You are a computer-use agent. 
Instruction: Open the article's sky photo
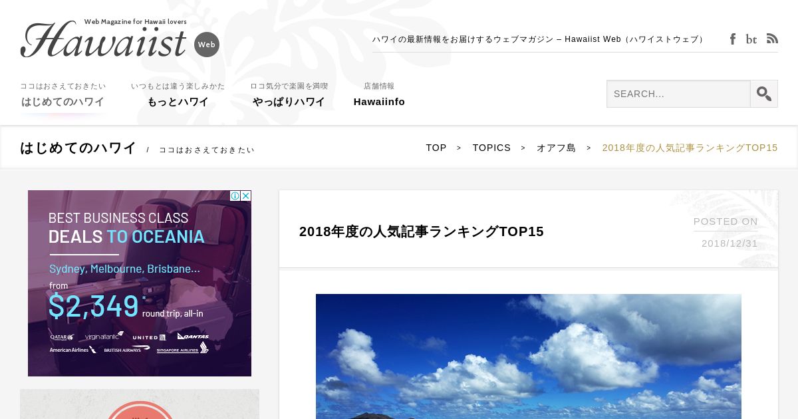pyautogui.click(x=529, y=356)
